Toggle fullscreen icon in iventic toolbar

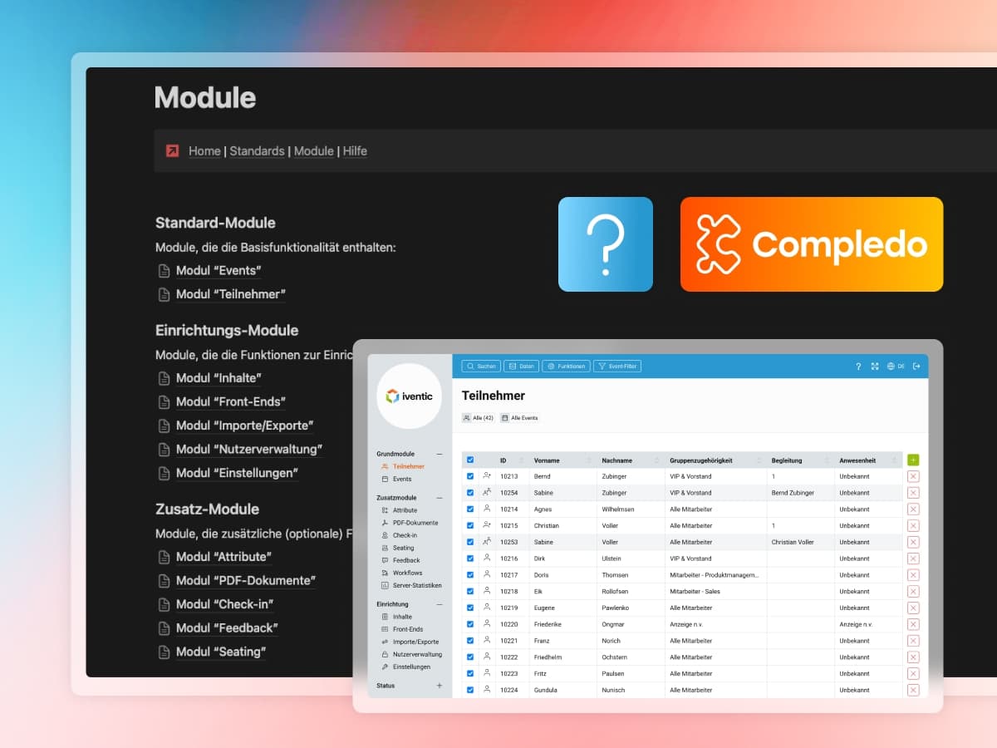(874, 366)
